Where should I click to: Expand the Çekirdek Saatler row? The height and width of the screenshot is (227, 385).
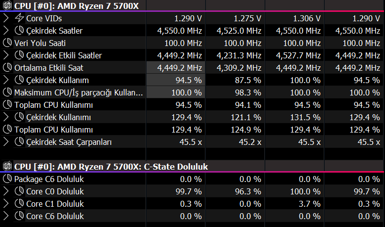point(6,31)
